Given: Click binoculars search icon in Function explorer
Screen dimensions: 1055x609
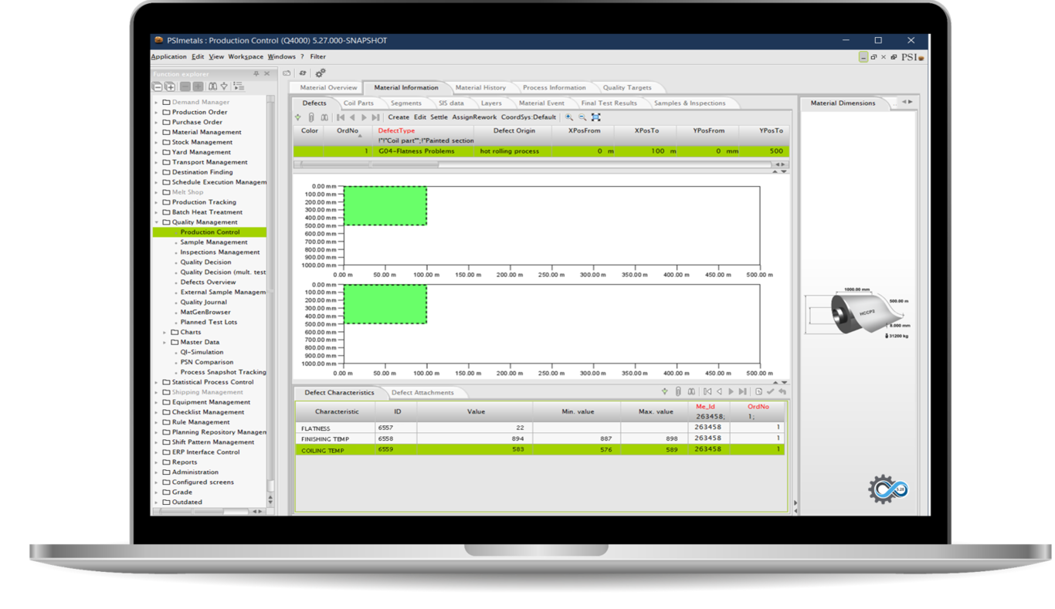Looking at the screenshot, I should click(212, 86).
